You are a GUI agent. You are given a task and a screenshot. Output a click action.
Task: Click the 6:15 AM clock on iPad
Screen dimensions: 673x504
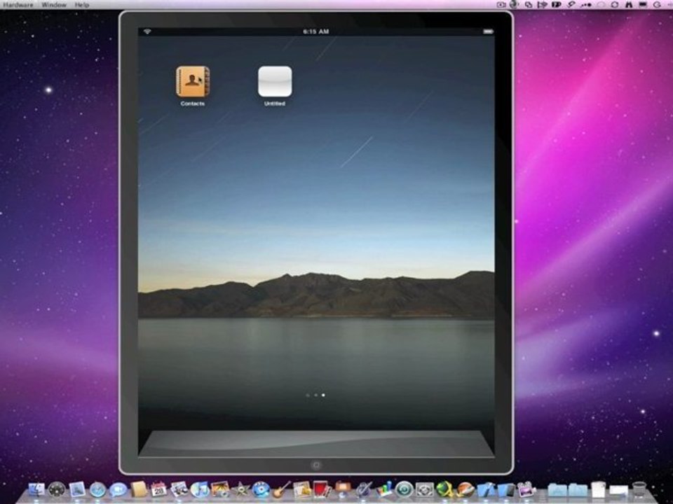pyautogui.click(x=316, y=31)
